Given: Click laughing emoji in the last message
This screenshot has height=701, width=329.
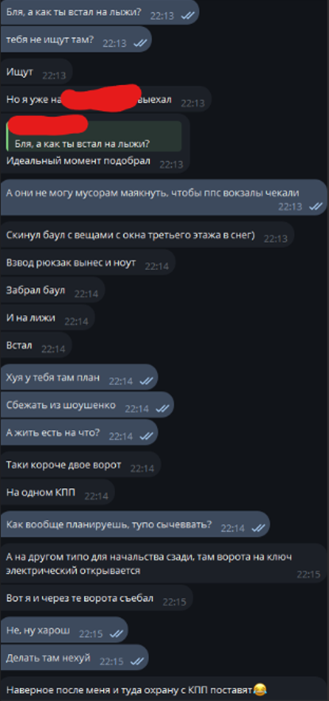Looking at the screenshot, I should [x=260, y=689].
